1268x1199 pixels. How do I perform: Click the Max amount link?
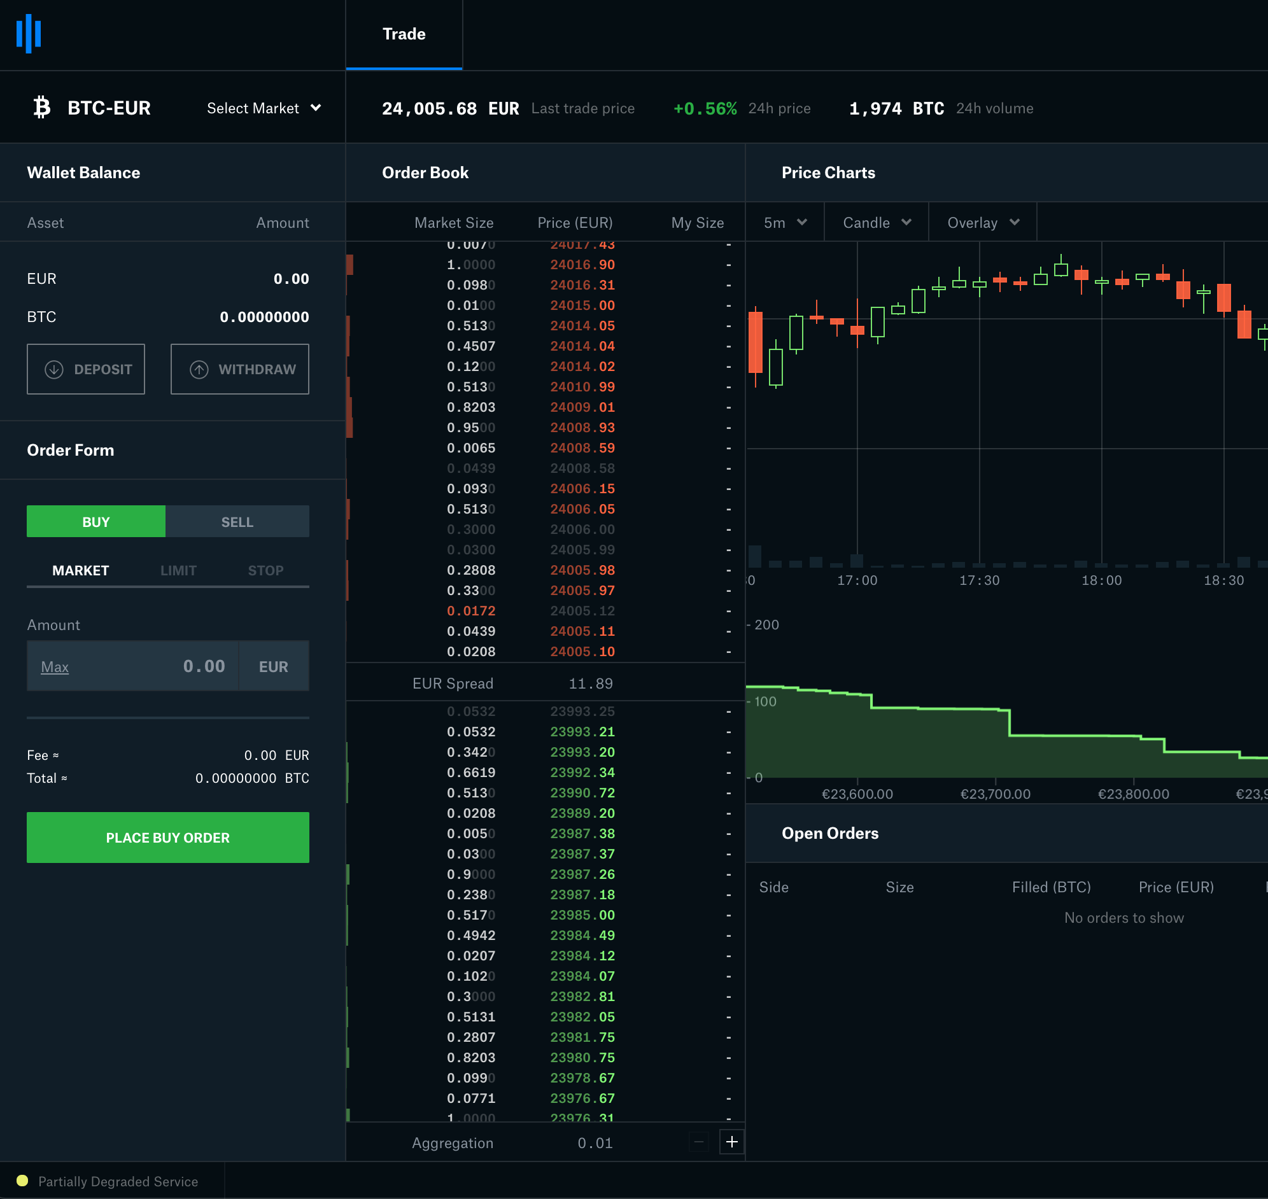[x=55, y=666]
